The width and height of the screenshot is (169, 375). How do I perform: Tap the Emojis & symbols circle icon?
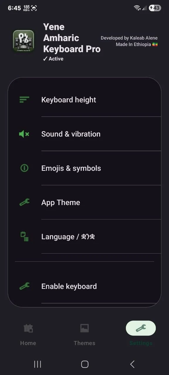(x=24, y=168)
